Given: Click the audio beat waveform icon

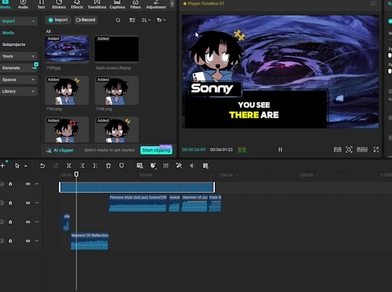Looking at the screenshot, I should tap(192, 166).
